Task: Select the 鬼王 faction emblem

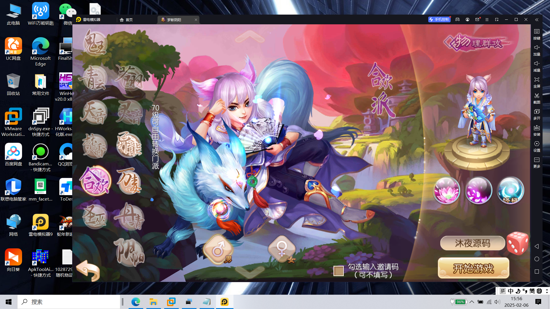Action: (x=95, y=44)
